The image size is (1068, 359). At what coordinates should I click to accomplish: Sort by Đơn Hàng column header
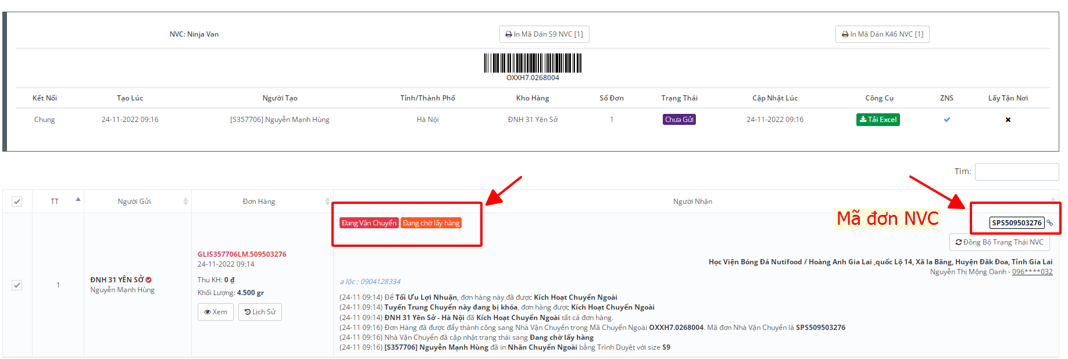259,202
